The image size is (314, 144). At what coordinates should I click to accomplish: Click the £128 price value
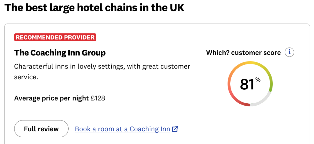[x=98, y=98]
